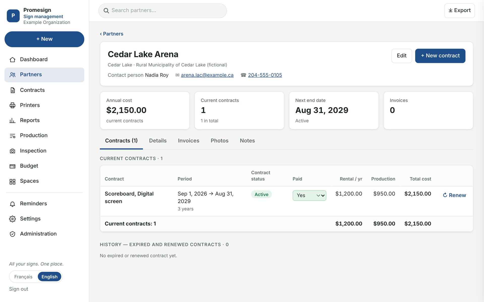Image resolution: width=484 pixels, height=302 pixels.
Task: Click the Inspection camera icon
Action: (x=12, y=151)
